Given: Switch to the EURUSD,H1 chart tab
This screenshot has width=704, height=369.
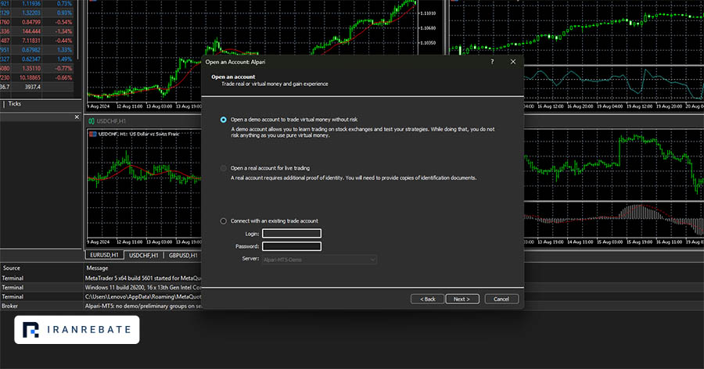Looking at the screenshot, I should click(104, 255).
